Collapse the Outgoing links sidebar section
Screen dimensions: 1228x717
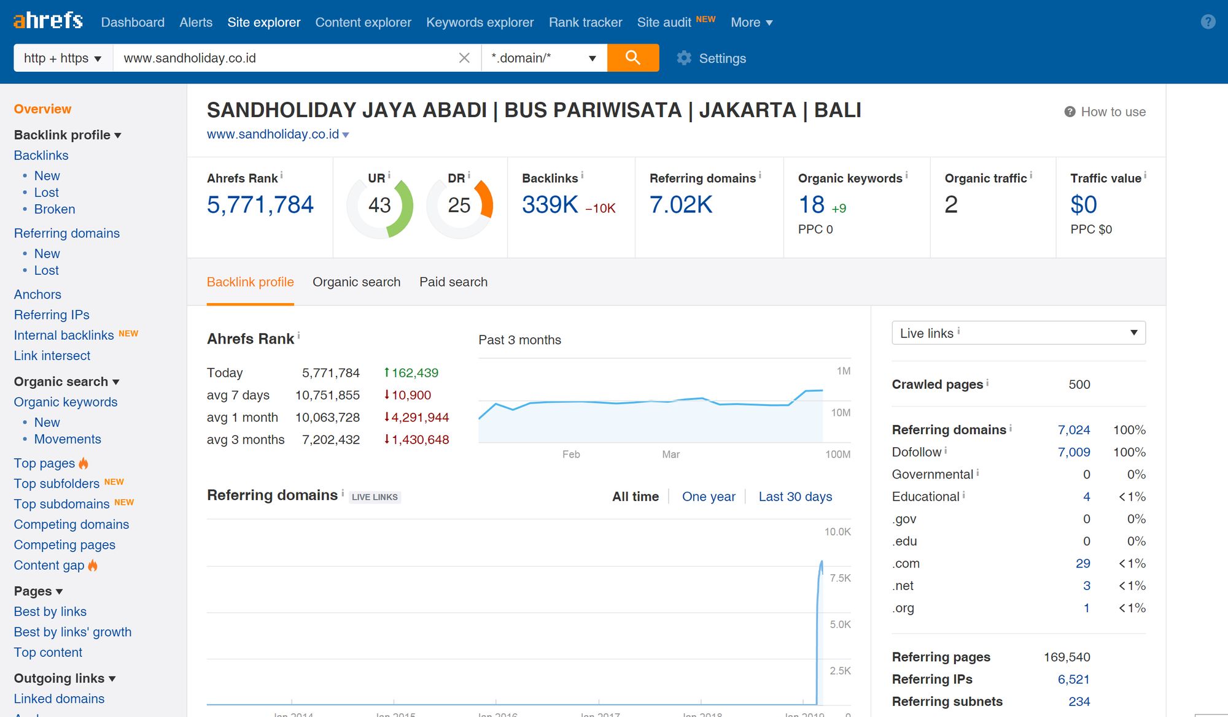(x=65, y=678)
